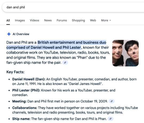Click the AI Overview sparkle icon
This screenshot has height=123, width=144.
point(9,34)
